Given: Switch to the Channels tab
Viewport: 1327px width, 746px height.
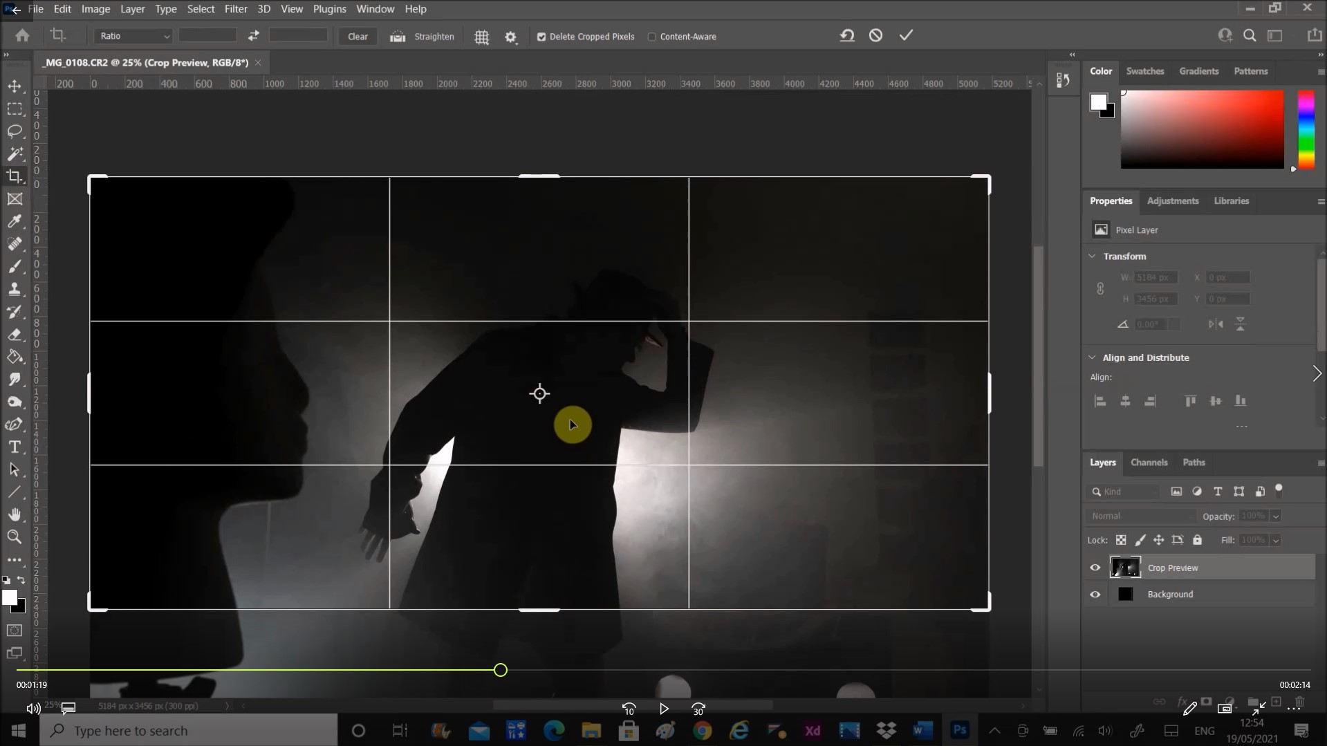Looking at the screenshot, I should click(x=1149, y=462).
